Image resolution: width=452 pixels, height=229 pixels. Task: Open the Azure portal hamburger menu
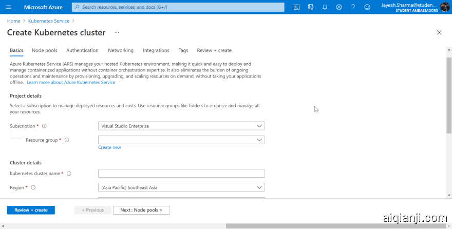click(8, 7)
